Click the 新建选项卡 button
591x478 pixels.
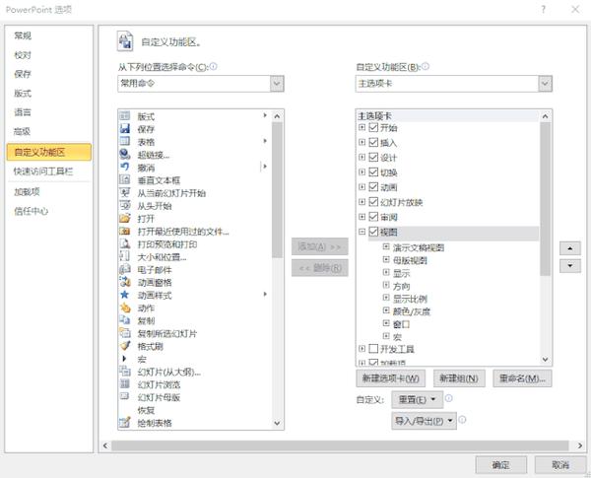[390, 378]
